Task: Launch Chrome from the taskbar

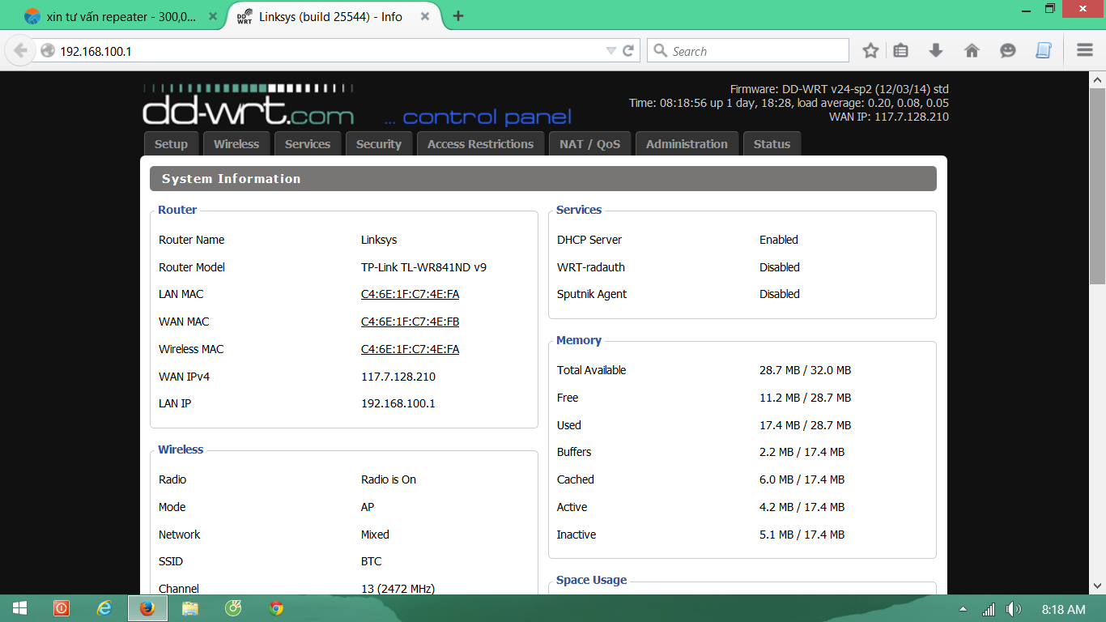Action: pyautogui.click(x=276, y=608)
